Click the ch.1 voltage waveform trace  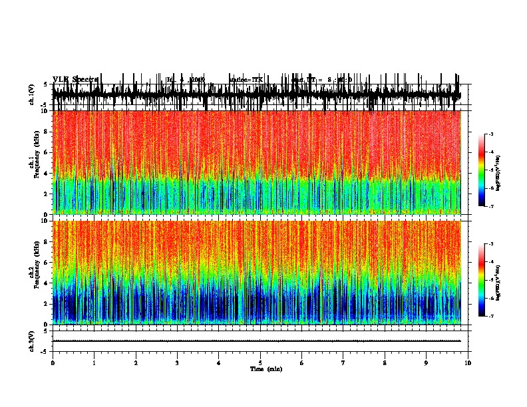tap(256, 92)
